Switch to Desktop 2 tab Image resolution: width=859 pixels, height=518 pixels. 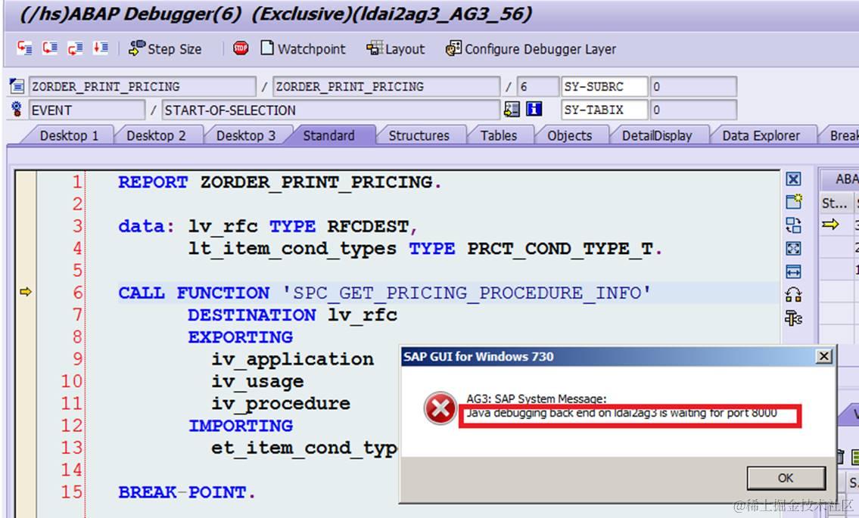click(x=156, y=135)
